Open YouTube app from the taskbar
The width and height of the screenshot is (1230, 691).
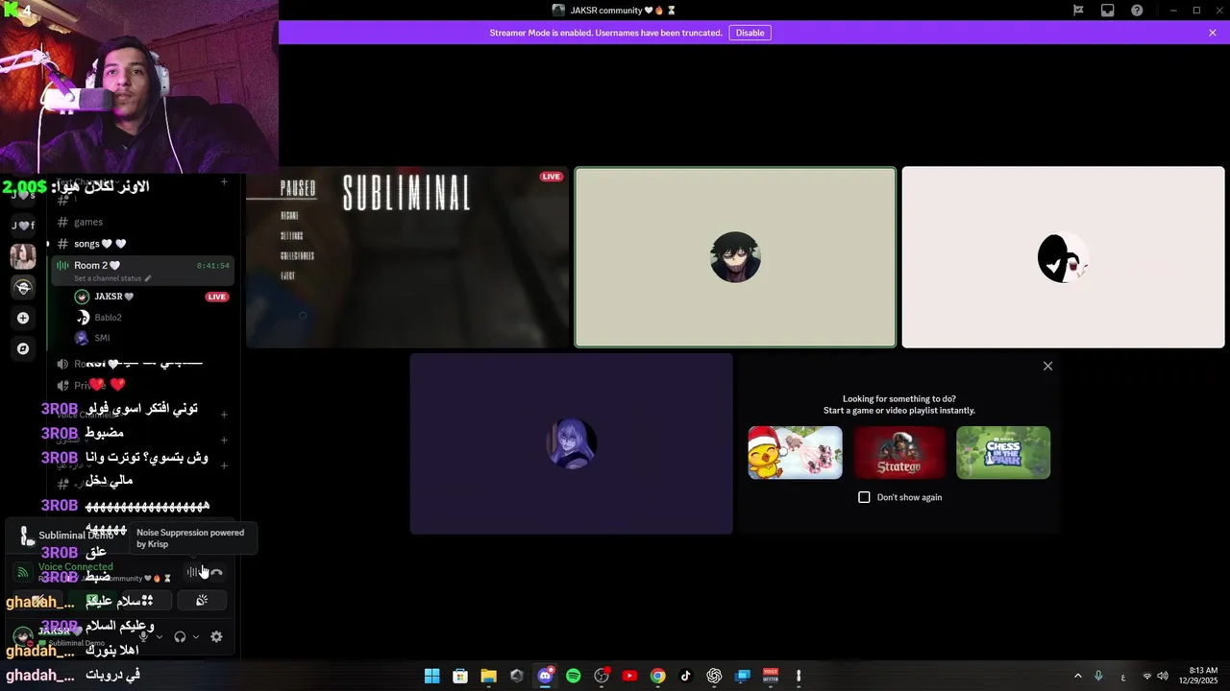pos(629,676)
